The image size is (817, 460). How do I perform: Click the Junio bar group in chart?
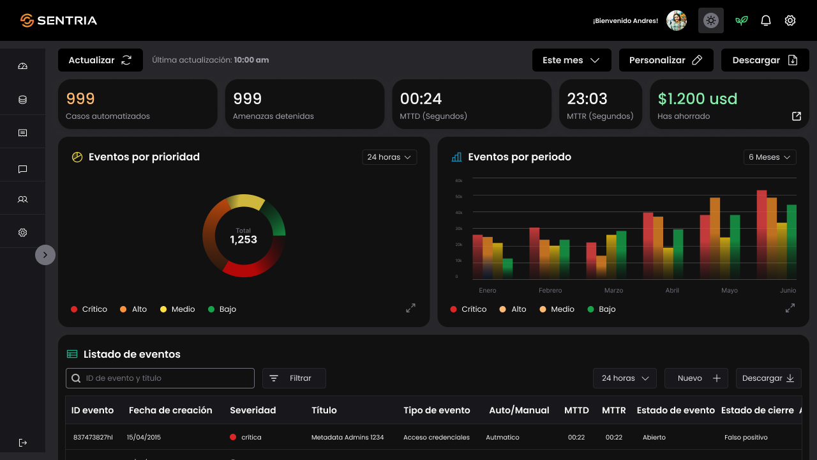pyautogui.click(x=776, y=234)
